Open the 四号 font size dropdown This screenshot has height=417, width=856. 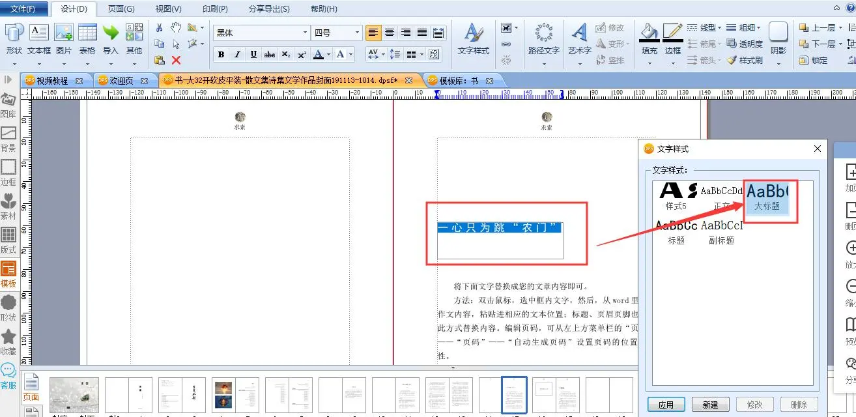tap(357, 33)
